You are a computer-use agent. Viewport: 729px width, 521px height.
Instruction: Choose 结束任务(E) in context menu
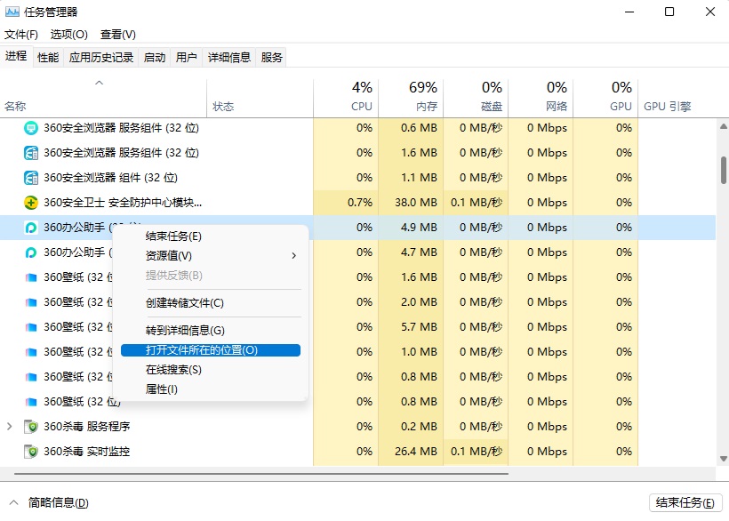(x=211, y=236)
